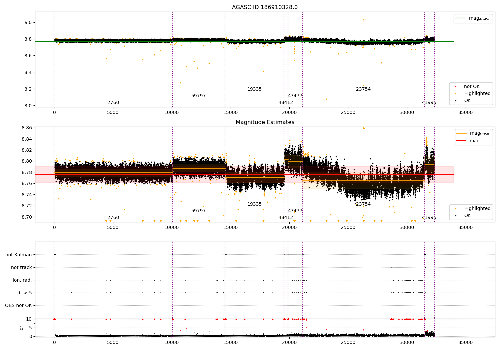Screen dimensions: 500x350
Task: Click the '30000' x-axis tick of middle plot
Action: (x=407, y=228)
